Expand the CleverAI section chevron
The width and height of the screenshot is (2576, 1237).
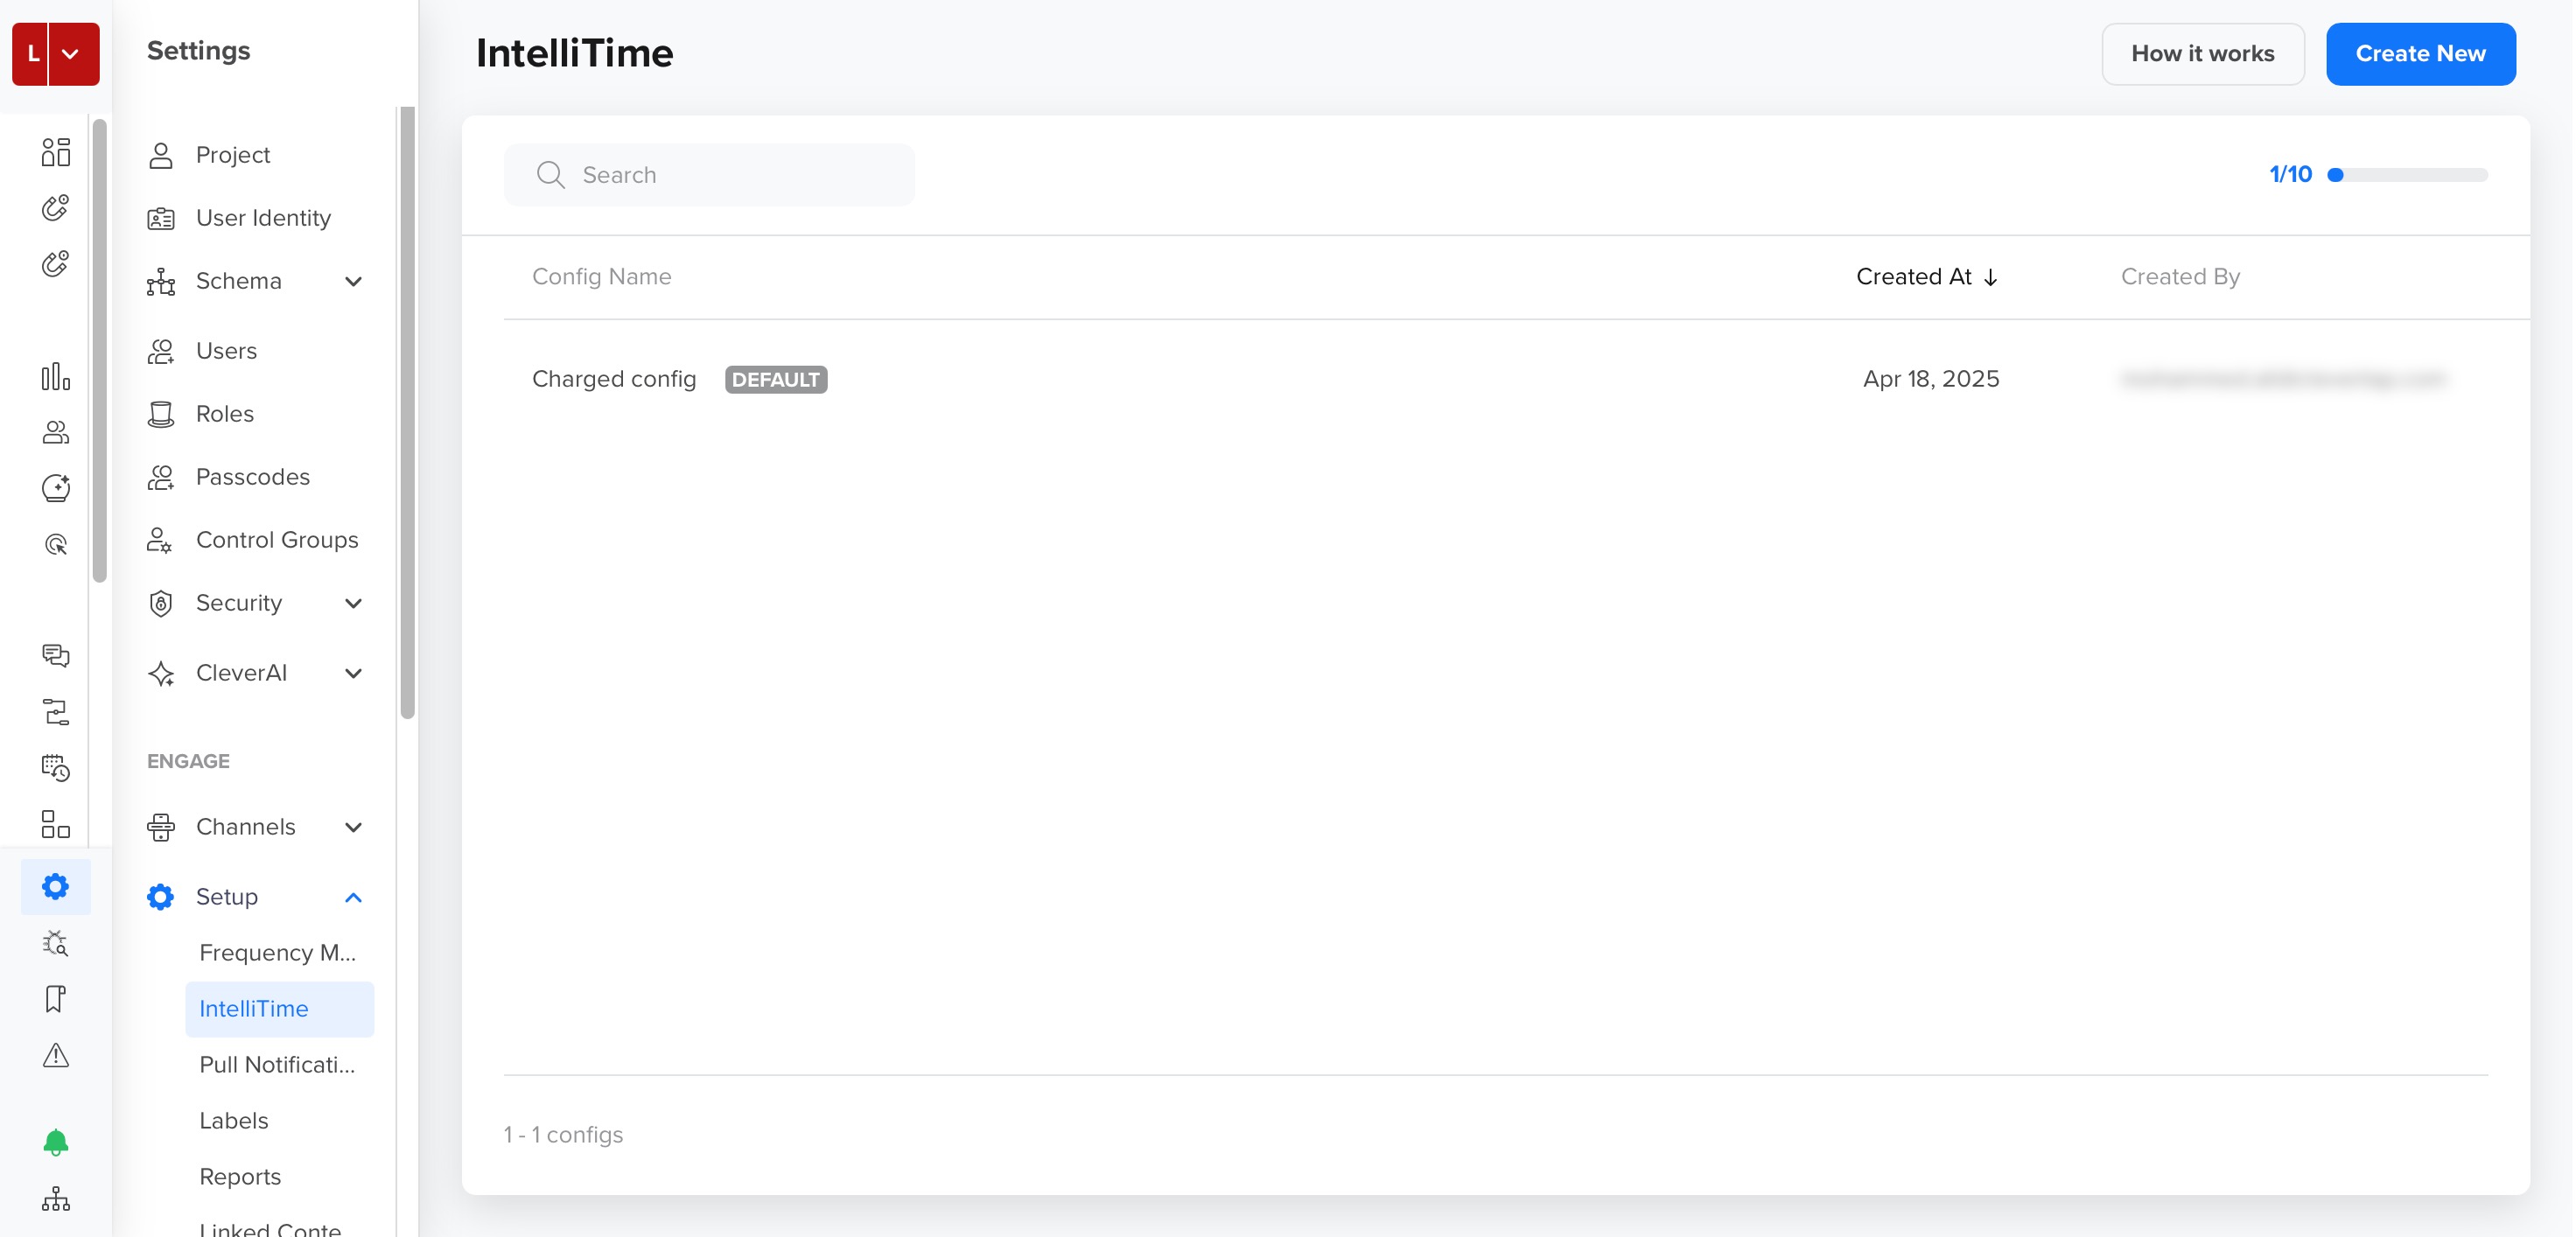(x=353, y=673)
